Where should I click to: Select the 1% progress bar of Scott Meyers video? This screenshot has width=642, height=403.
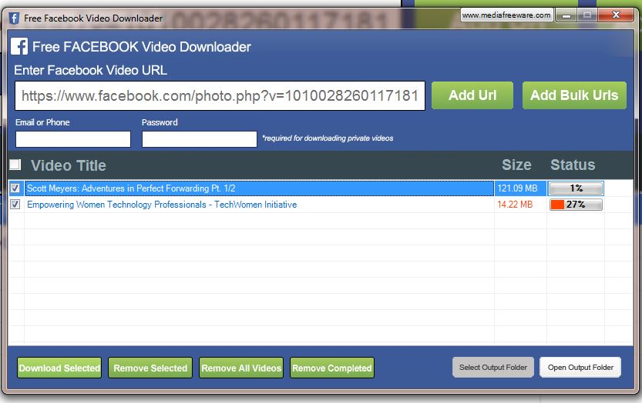pos(576,188)
